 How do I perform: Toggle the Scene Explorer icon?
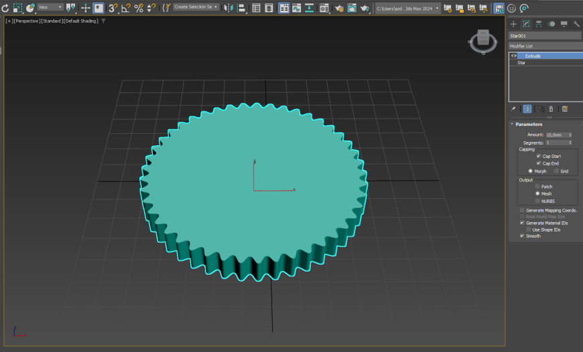click(256, 8)
